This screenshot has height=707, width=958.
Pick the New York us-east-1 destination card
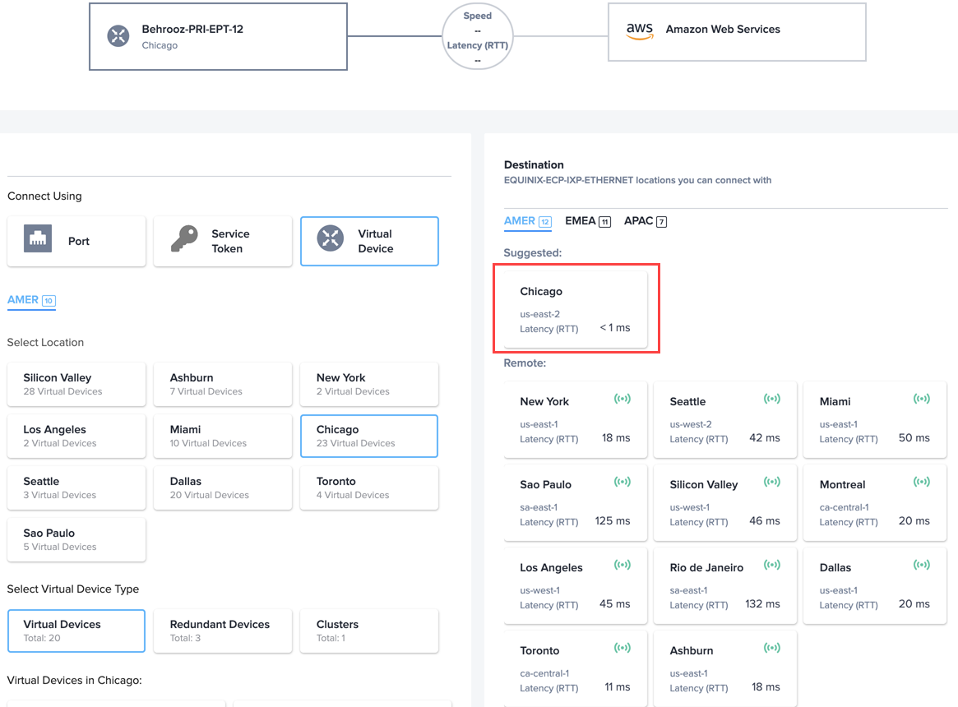(576, 420)
